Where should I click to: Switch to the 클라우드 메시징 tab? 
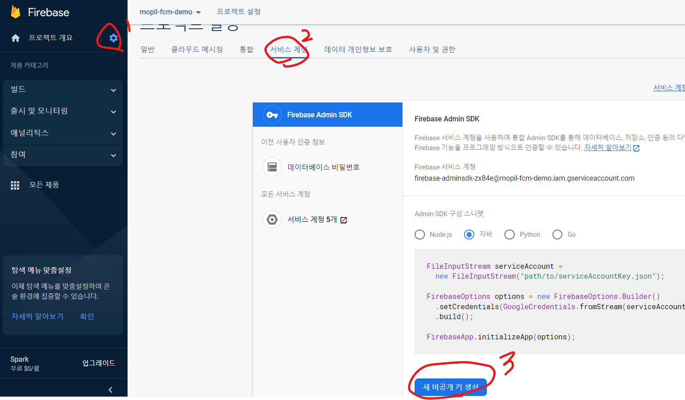click(x=197, y=49)
